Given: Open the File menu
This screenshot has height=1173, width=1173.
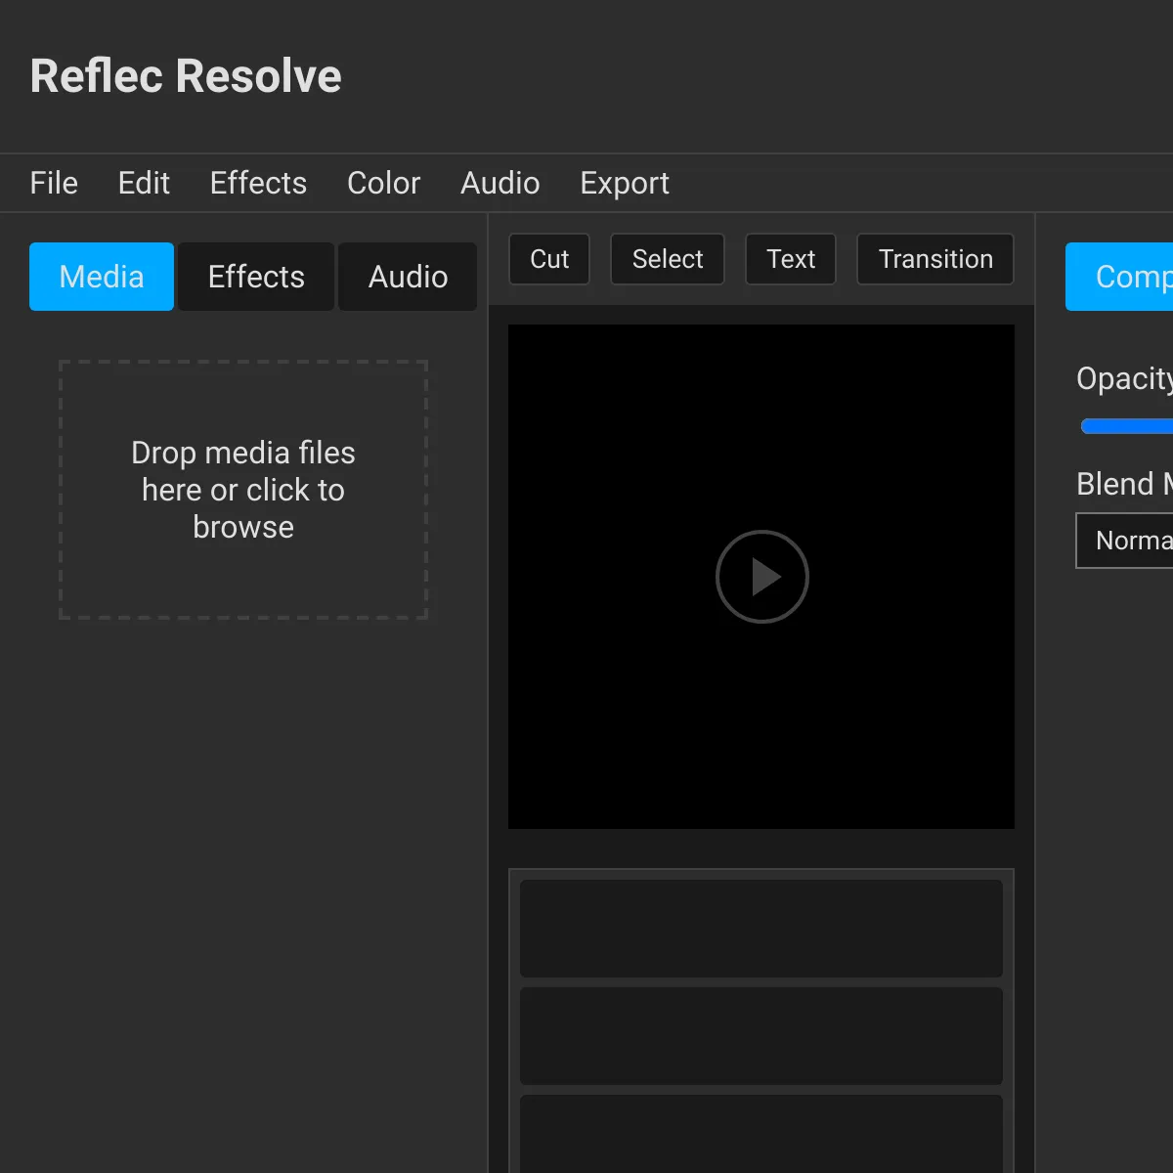Looking at the screenshot, I should coord(54,183).
